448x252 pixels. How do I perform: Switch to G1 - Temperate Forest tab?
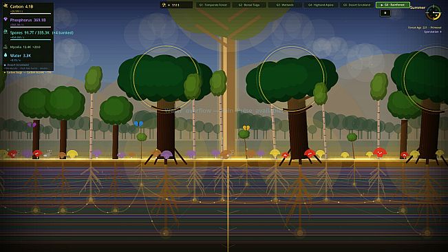click(x=213, y=5)
